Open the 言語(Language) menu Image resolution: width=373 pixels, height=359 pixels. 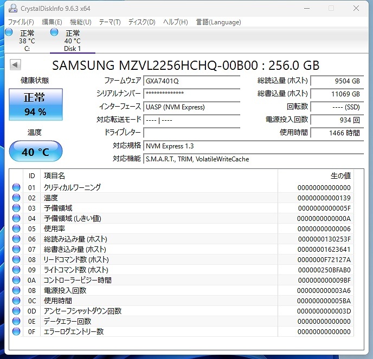(218, 22)
